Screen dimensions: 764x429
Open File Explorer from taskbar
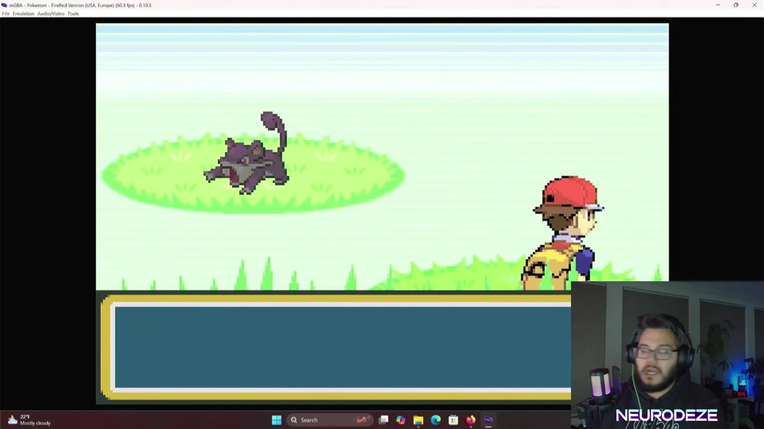pyautogui.click(x=418, y=420)
